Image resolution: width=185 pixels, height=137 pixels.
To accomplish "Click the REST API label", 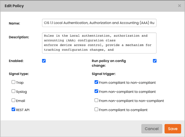I will point(23,110).
